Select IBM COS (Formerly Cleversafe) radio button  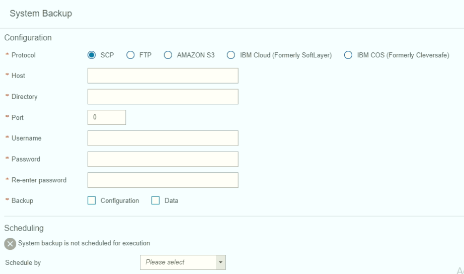348,55
